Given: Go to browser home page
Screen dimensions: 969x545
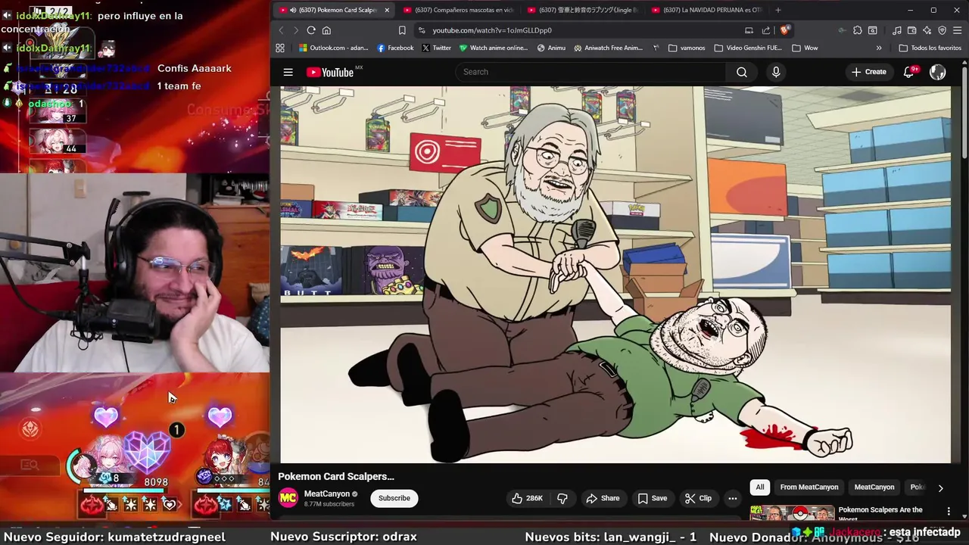Looking at the screenshot, I should tap(326, 30).
